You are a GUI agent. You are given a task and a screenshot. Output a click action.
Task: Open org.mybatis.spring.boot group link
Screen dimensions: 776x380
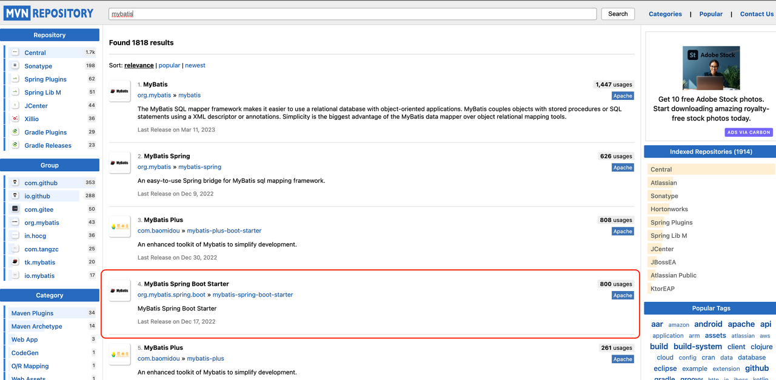coord(172,295)
